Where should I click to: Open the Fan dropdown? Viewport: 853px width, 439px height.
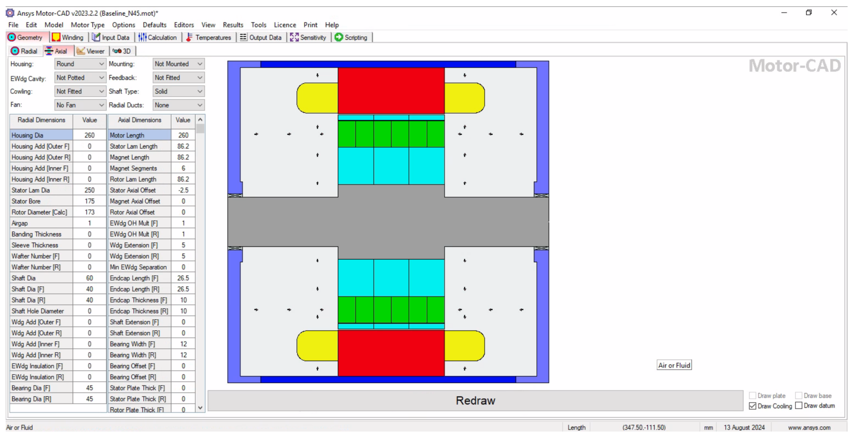click(80, 105)
